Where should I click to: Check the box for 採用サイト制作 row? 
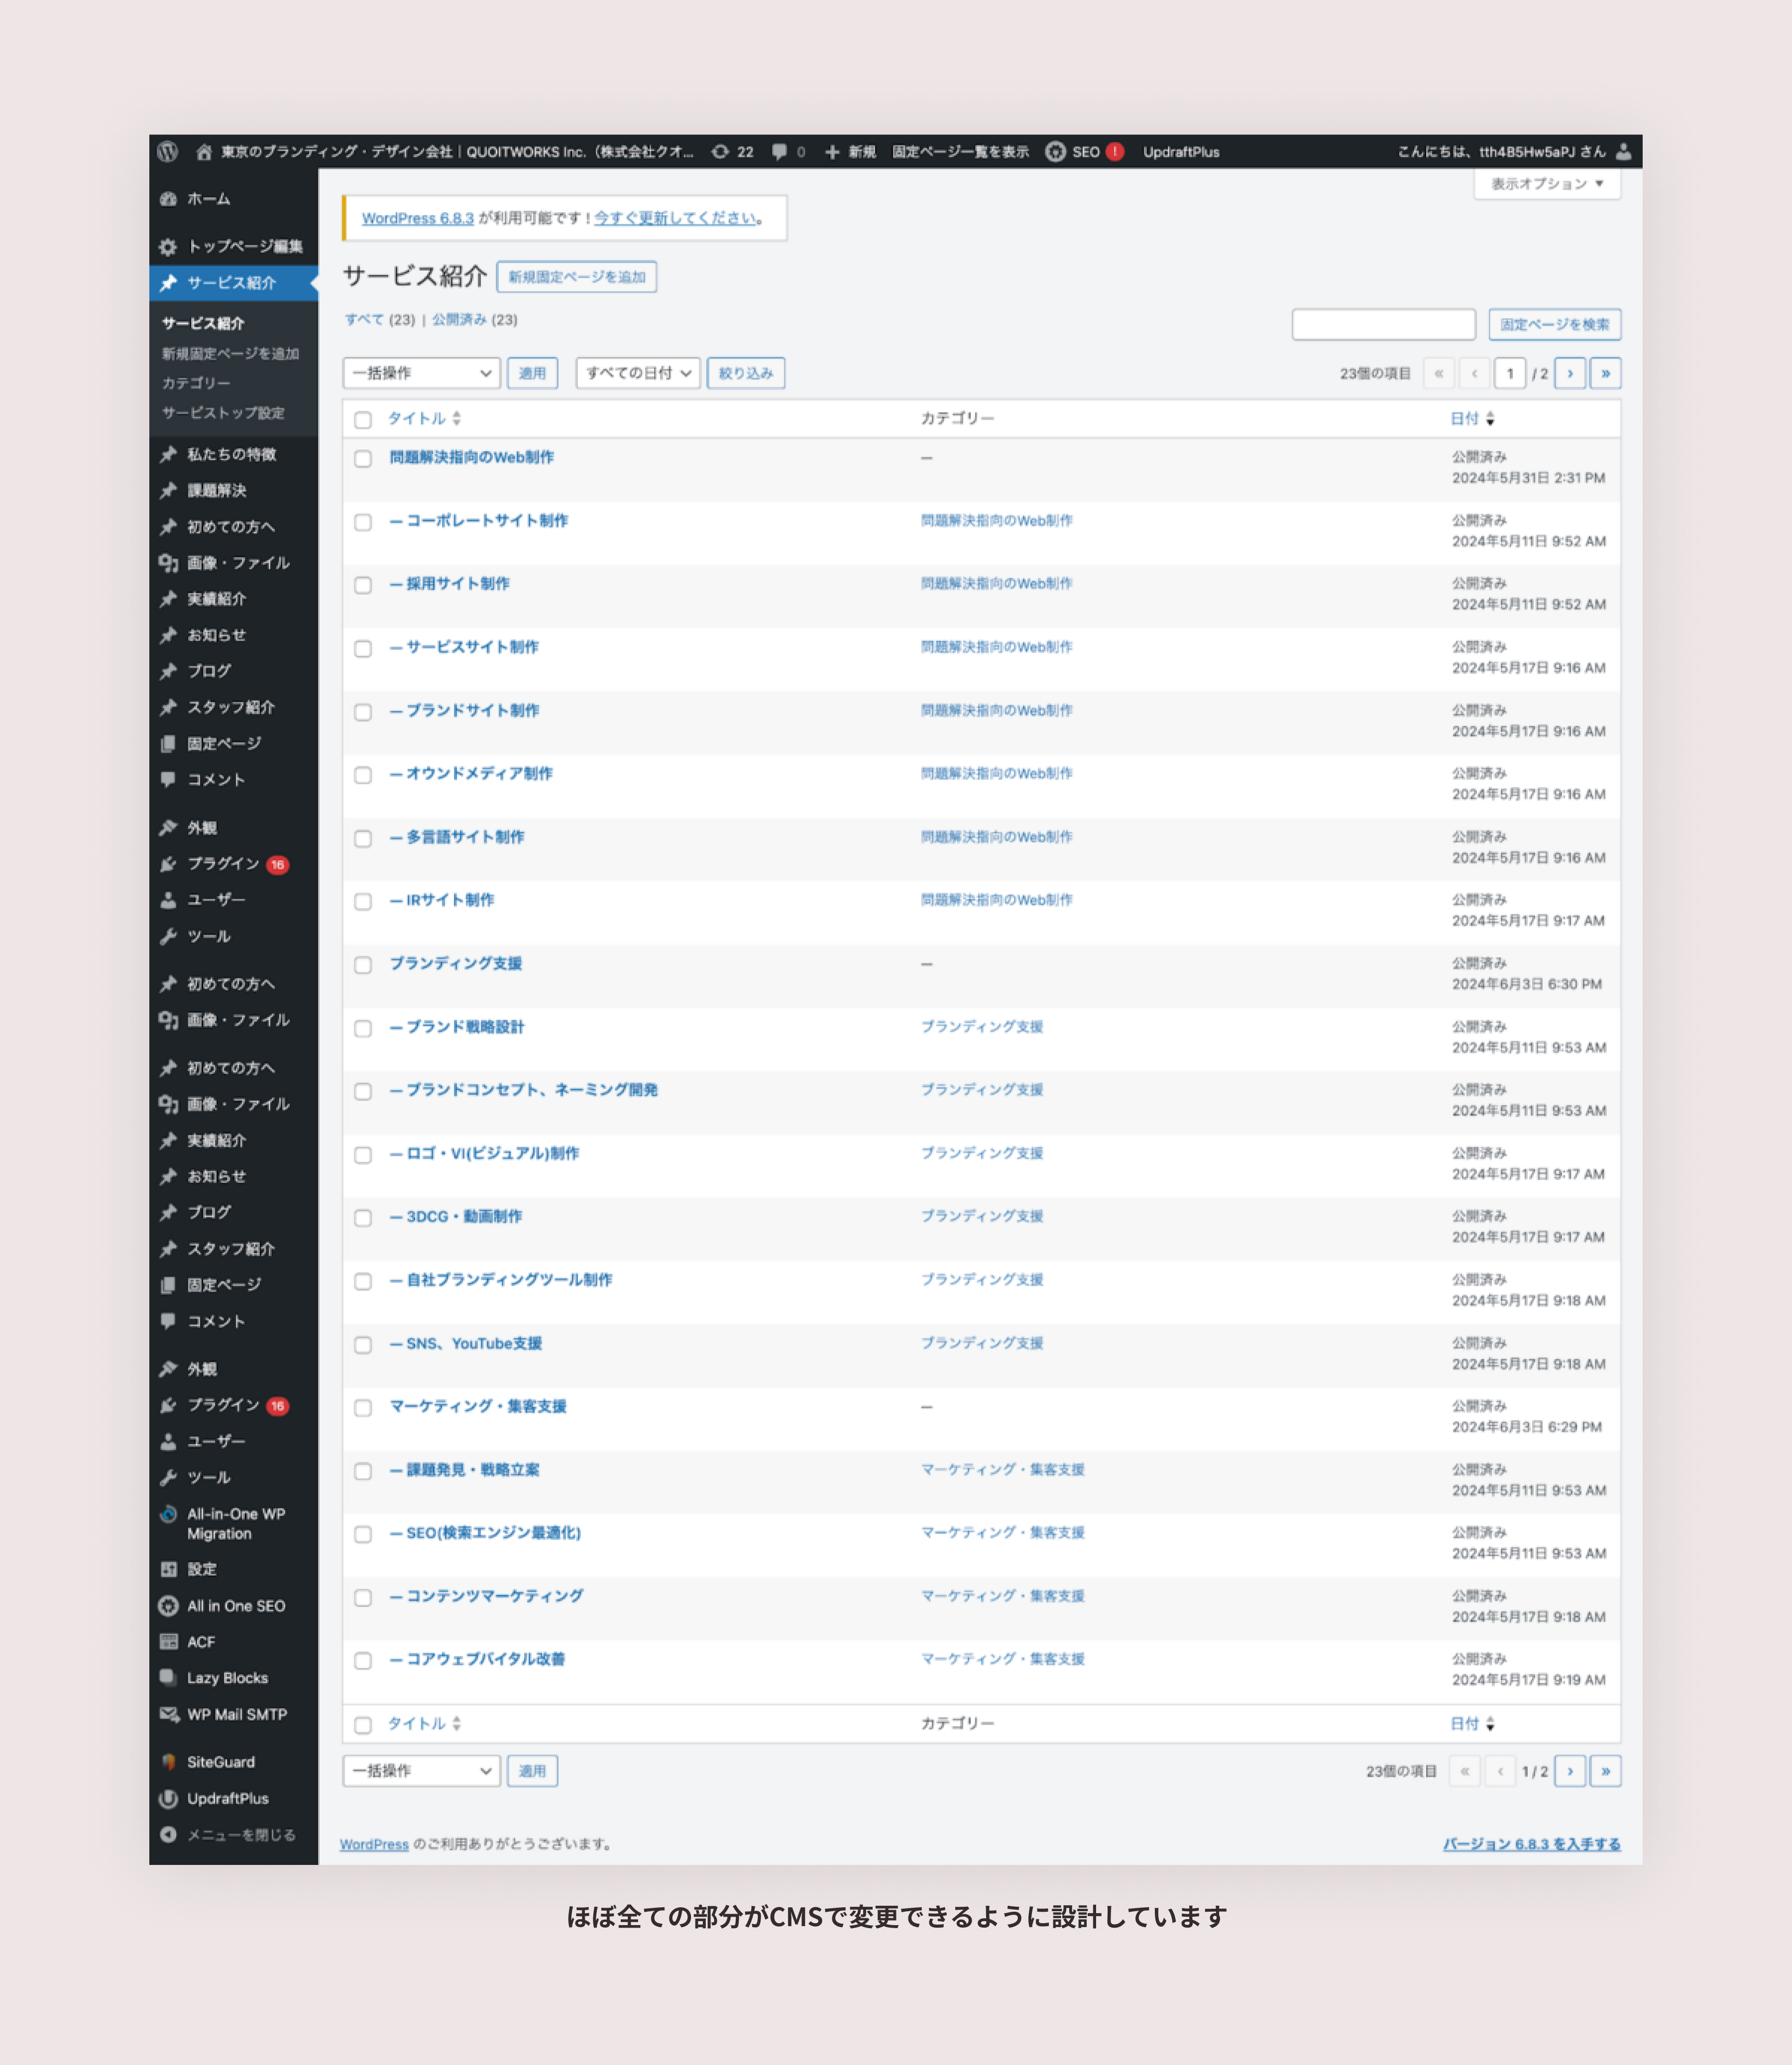click(x=363, y=585)
